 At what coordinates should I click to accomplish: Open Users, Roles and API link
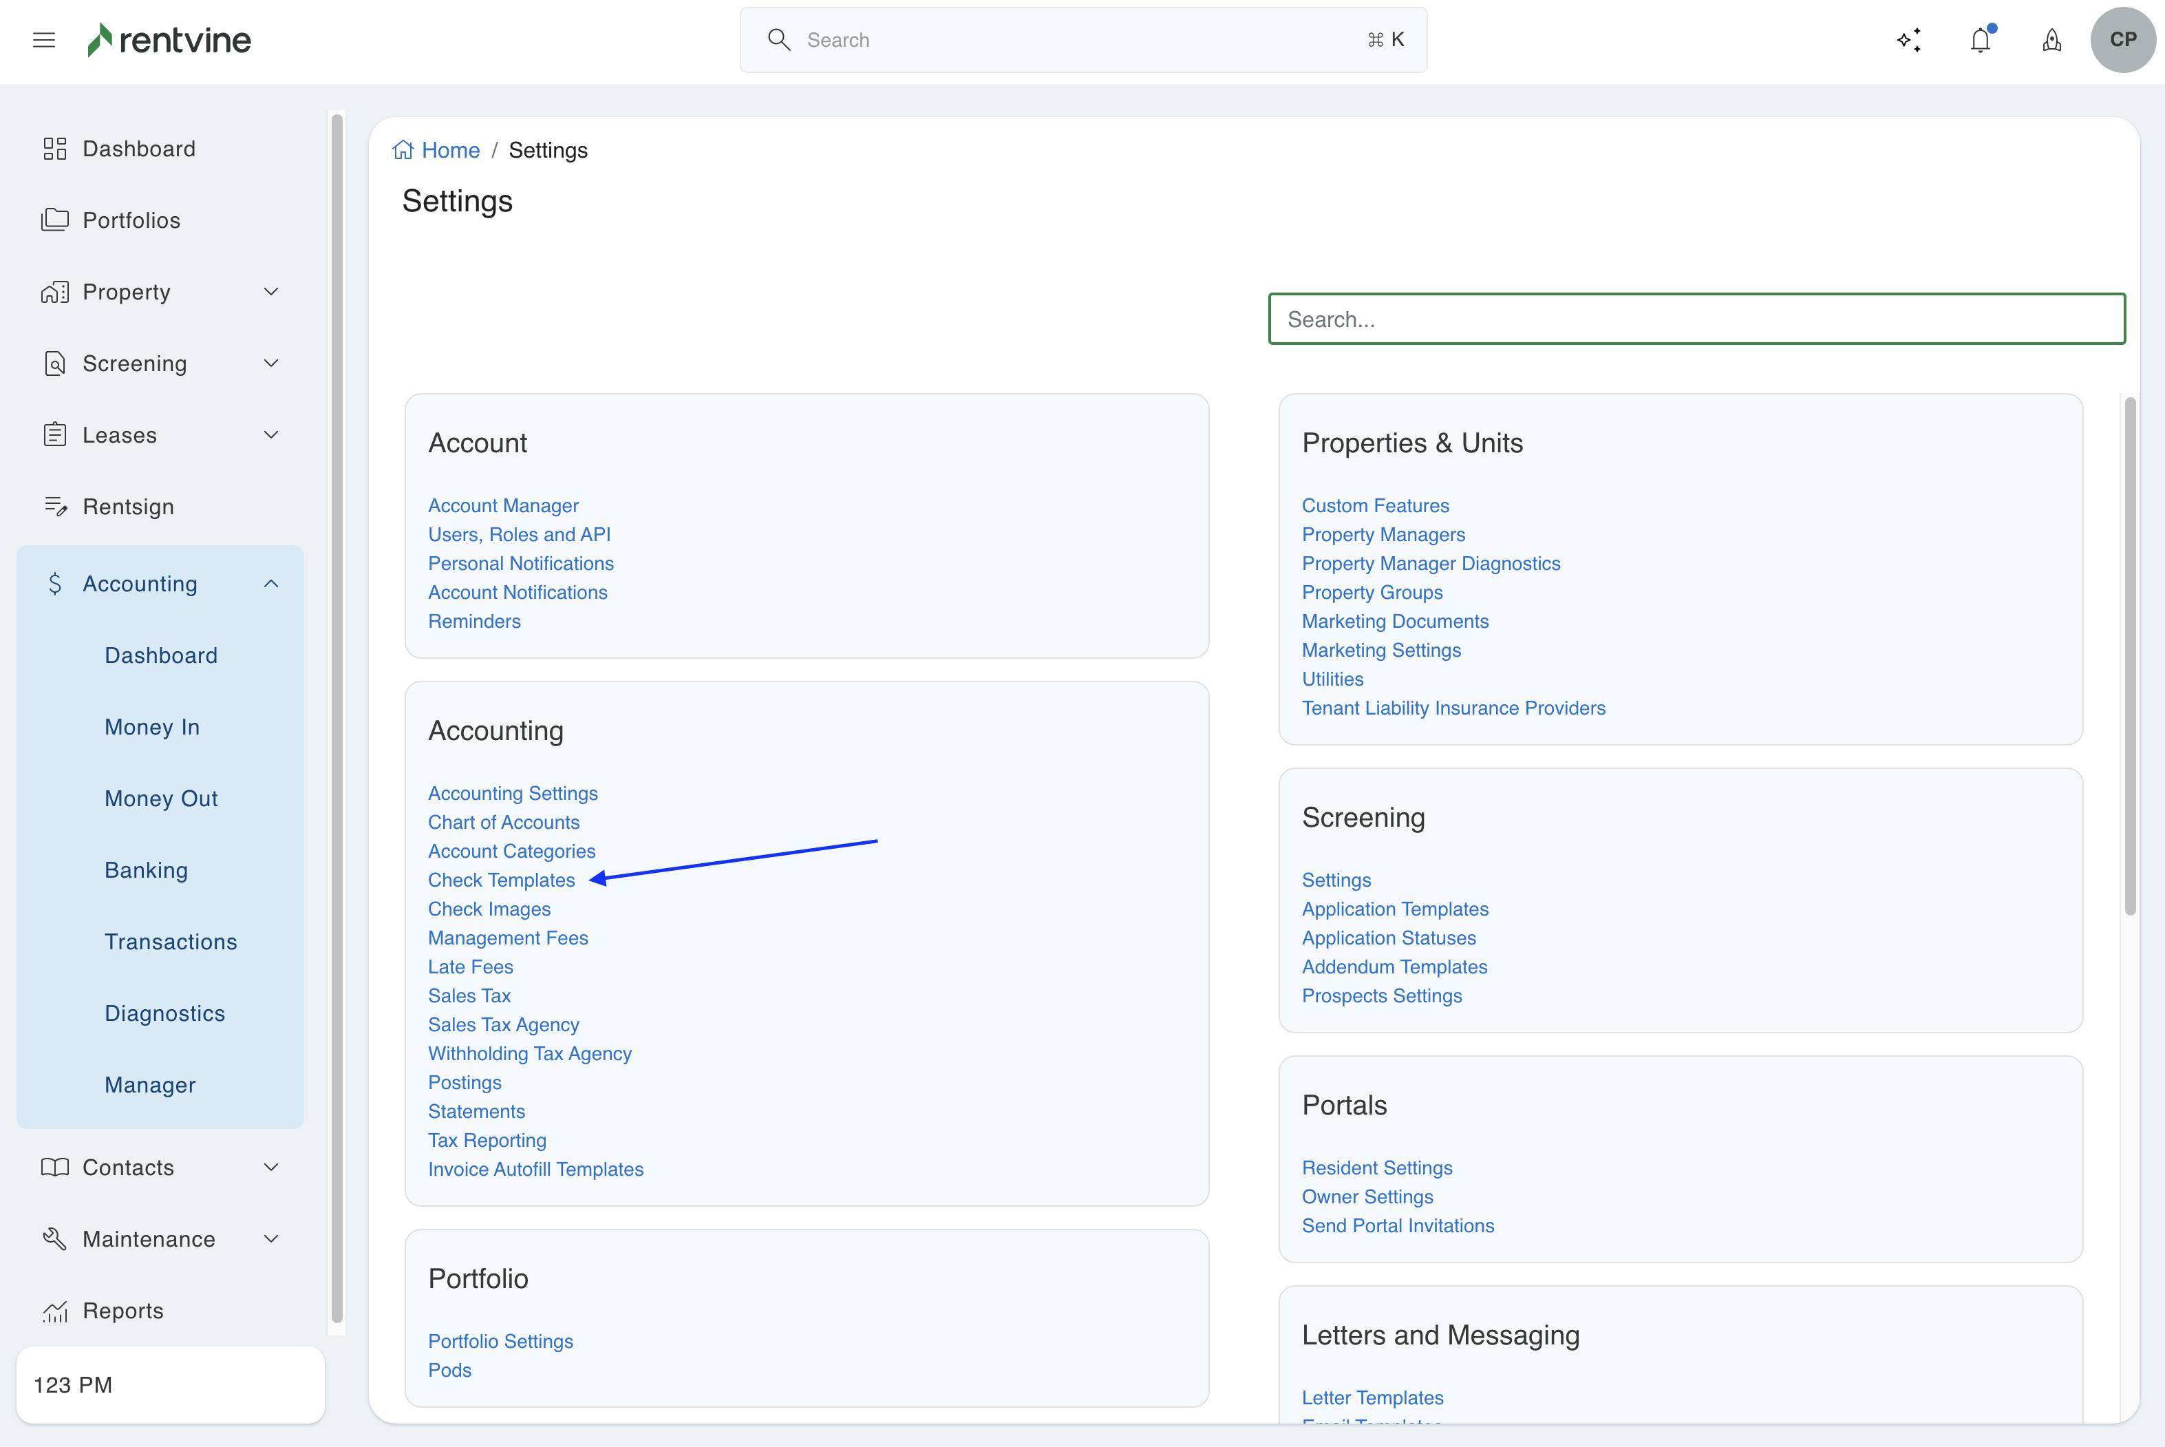coord(520,534)
